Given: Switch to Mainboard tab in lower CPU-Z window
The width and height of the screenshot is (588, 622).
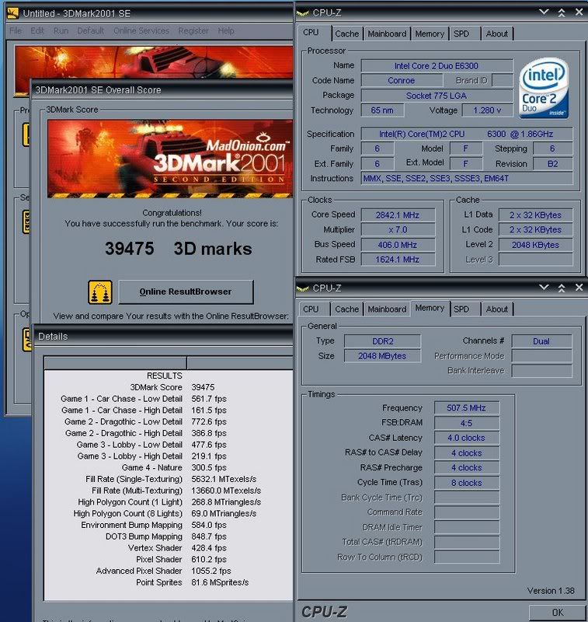Looking at the screenshot, I should point(387,309).
